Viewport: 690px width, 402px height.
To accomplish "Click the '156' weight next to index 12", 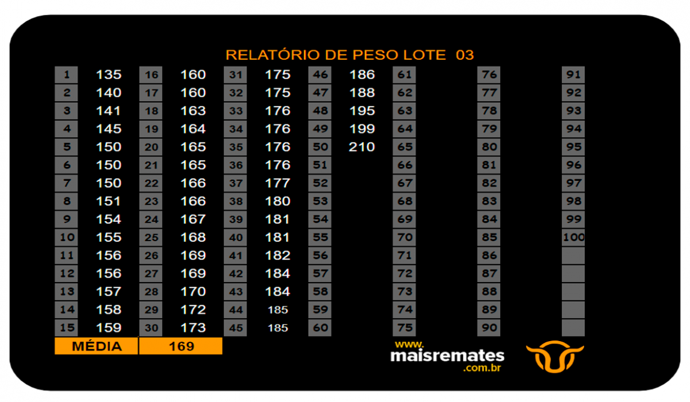I will [109, 273].
